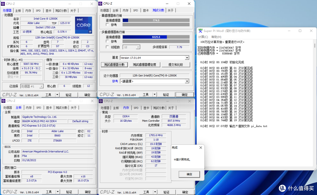Click the 核心速度 5087.56 MHz field
This screenshot has height=195, width=317.
click(31, 64)
